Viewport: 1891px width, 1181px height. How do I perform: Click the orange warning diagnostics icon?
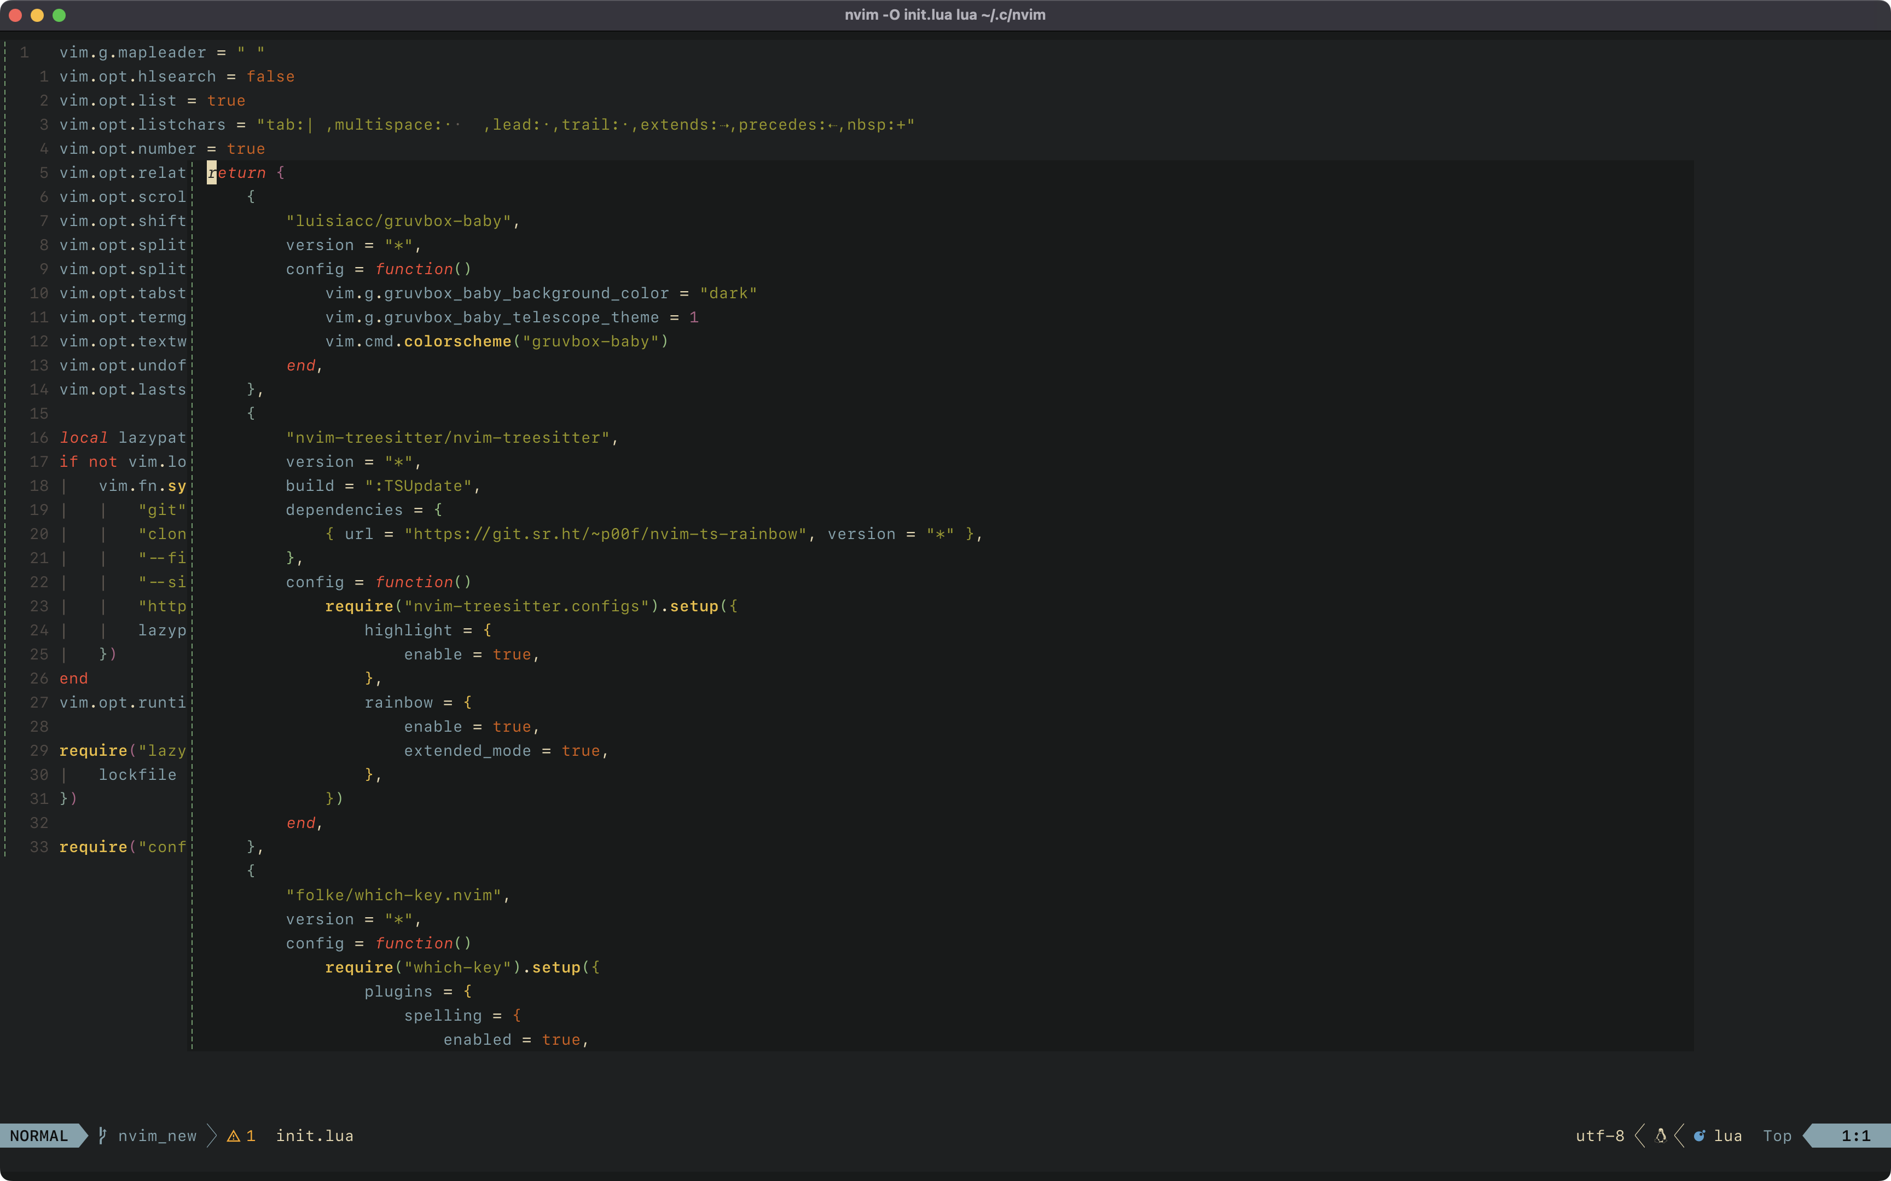tap(234, 1136)
